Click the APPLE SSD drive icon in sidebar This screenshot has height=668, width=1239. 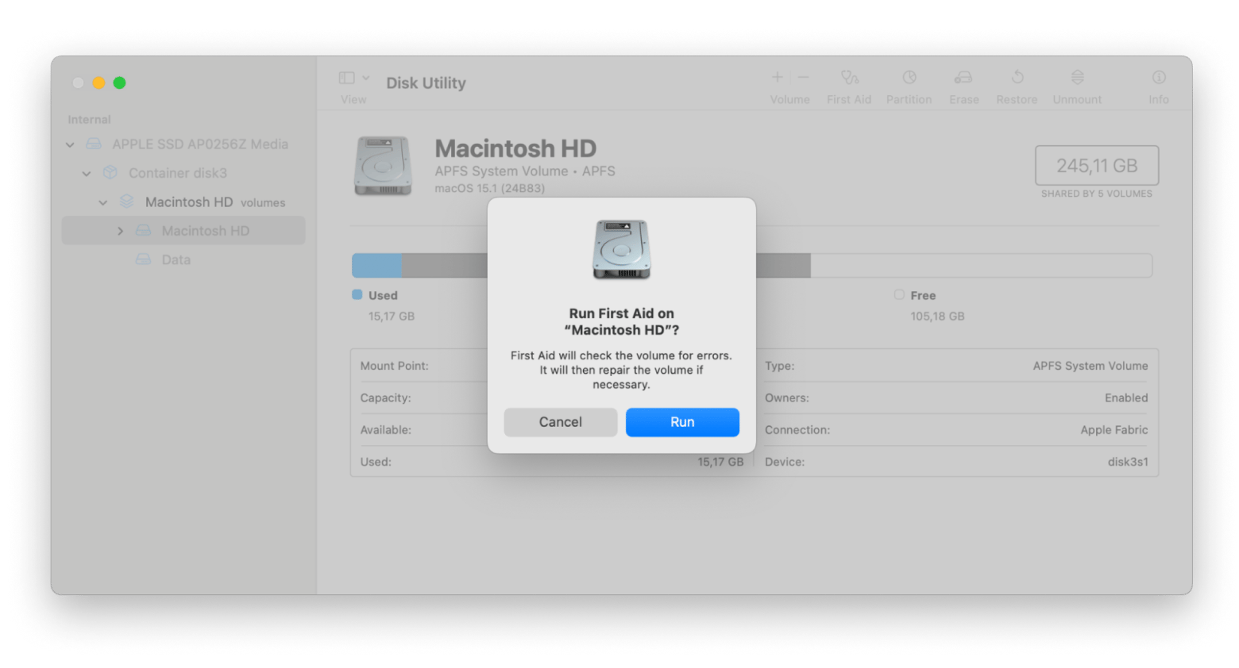click(x=94, y=144)
